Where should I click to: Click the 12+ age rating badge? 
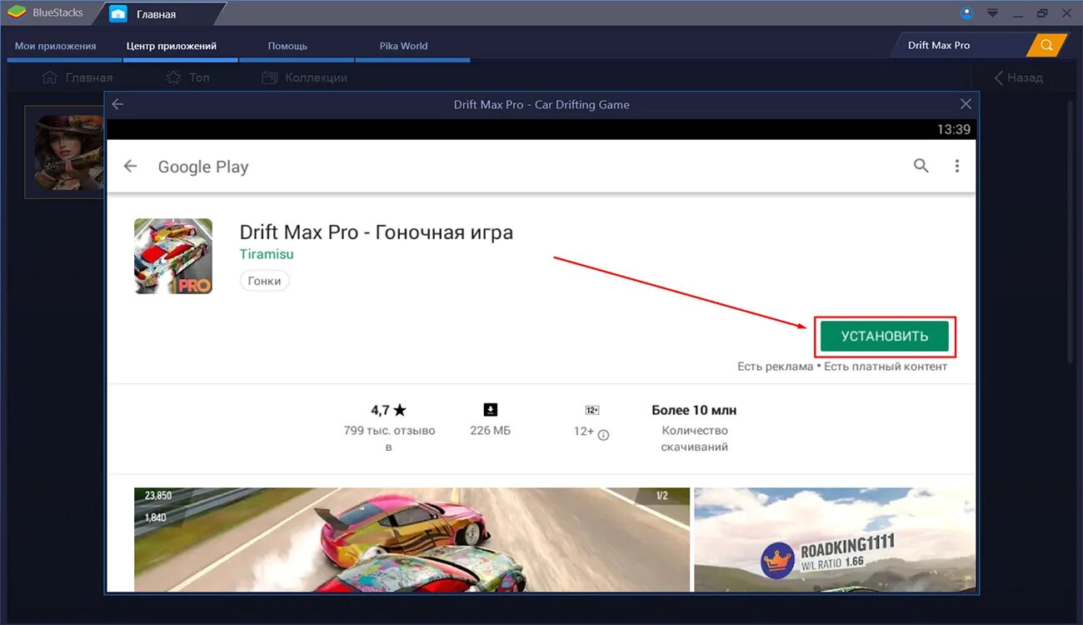[592, 410]
